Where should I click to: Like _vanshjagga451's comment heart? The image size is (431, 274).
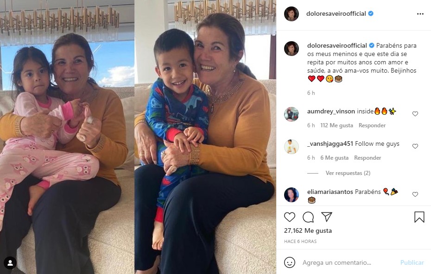[x=415, y=146]
